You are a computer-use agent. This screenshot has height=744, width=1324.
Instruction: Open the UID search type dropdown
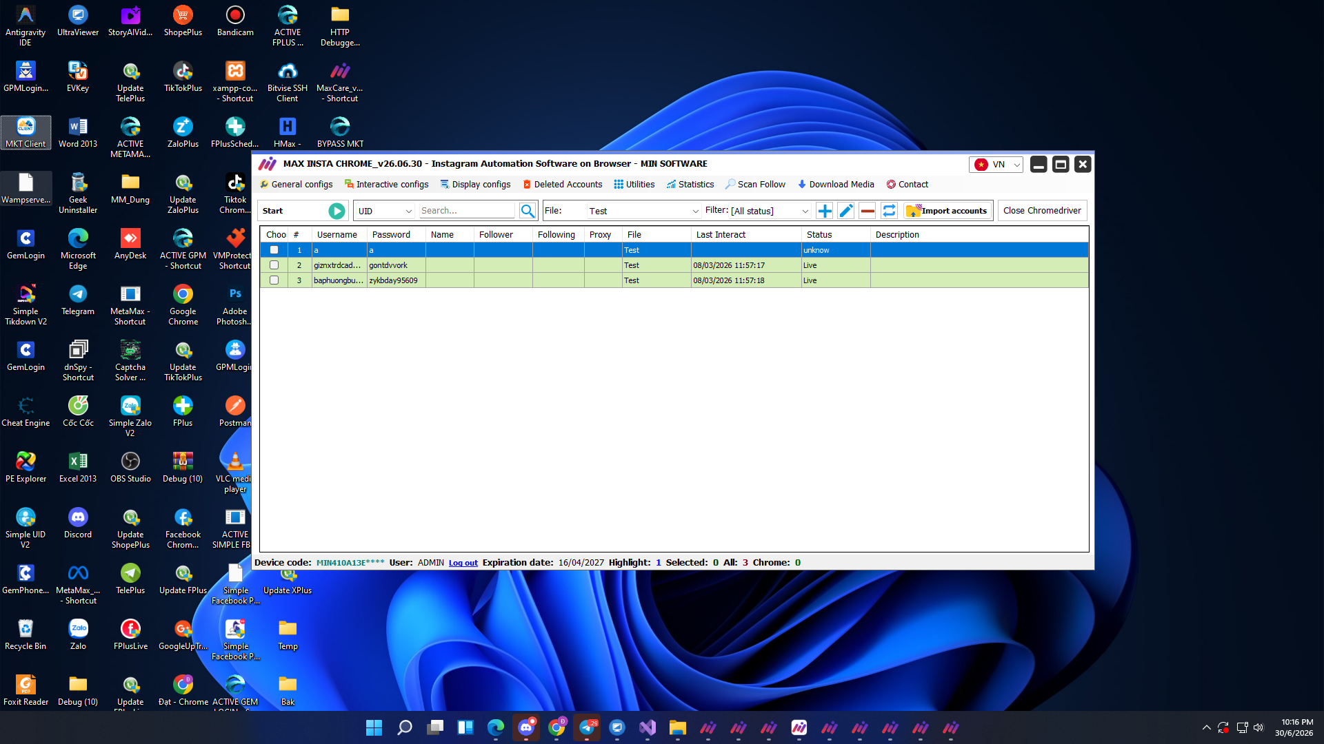tap(385, 211)
